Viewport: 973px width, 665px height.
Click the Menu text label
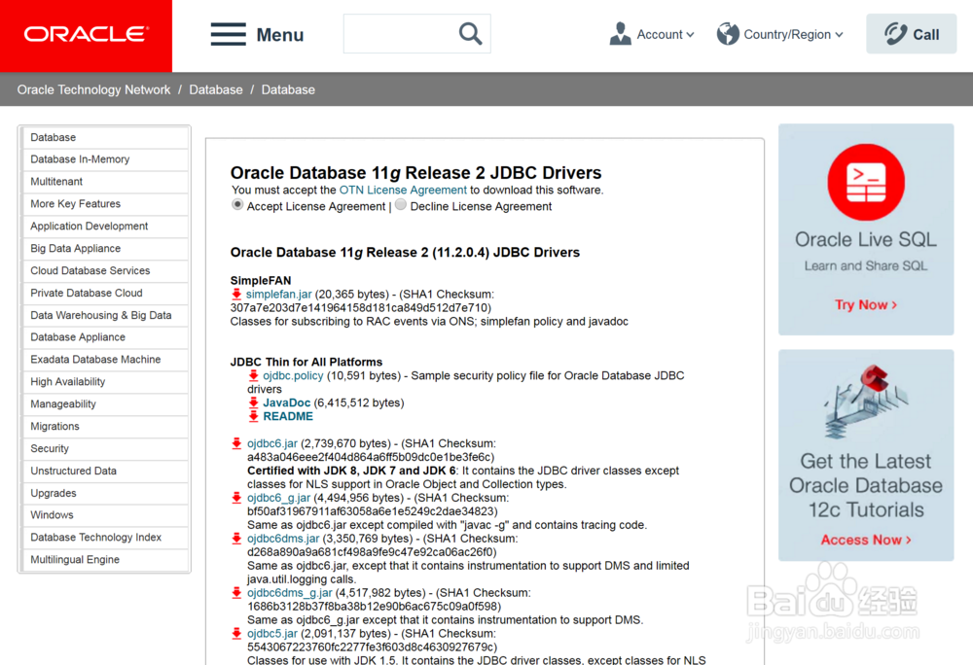[x=280, y=35]
